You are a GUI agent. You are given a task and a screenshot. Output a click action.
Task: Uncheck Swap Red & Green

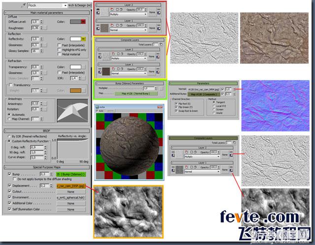(x=176, y=111)
